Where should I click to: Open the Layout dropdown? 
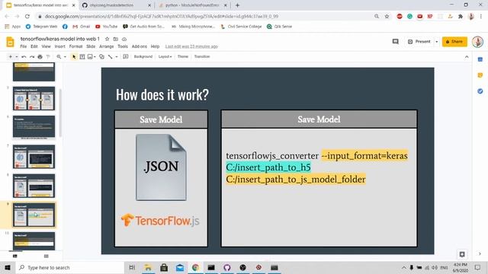click(165, 56)
